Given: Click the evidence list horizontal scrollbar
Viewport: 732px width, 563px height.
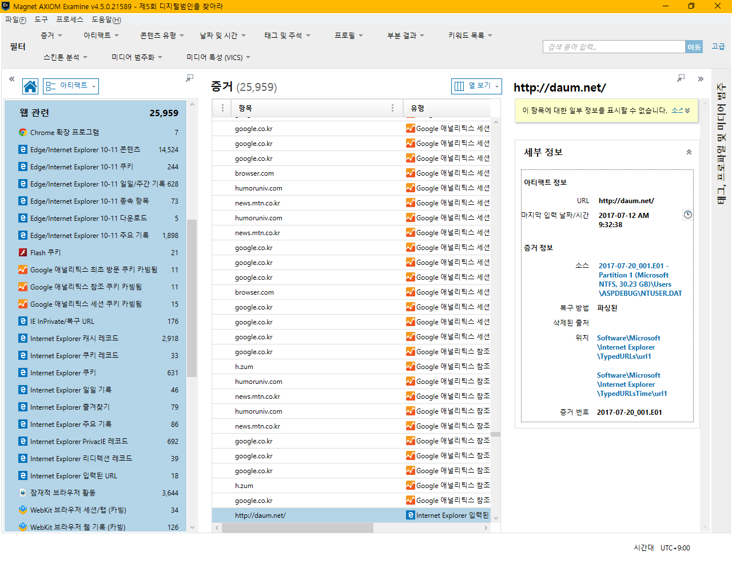Looking at the screenshot, I should [297, 528].
